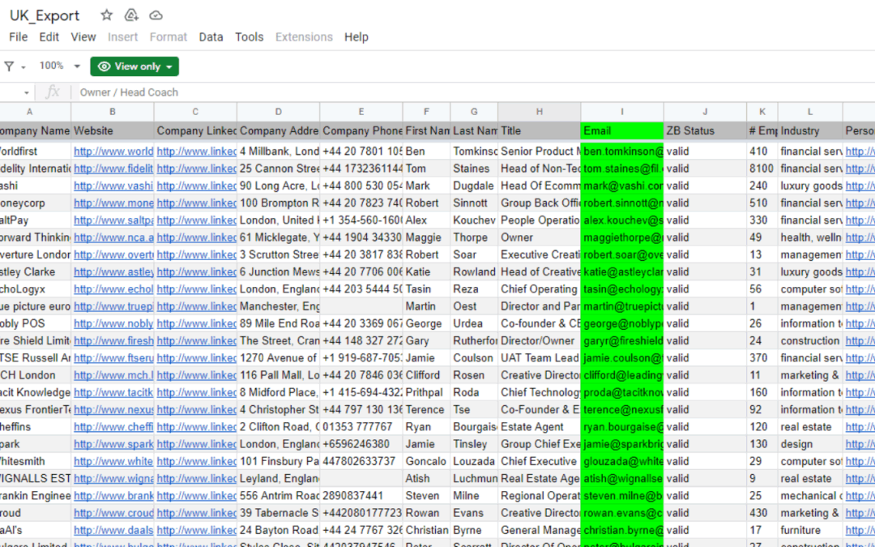This screenshot has height=547, width=875.
Task: Open the website link in Robert Sinnott's row
Action: (x=113, y=203)
